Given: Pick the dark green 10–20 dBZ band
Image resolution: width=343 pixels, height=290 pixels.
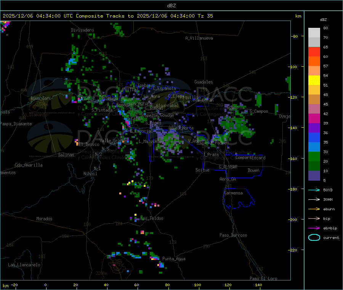Looking at the screenshot, I should [314, 166].
